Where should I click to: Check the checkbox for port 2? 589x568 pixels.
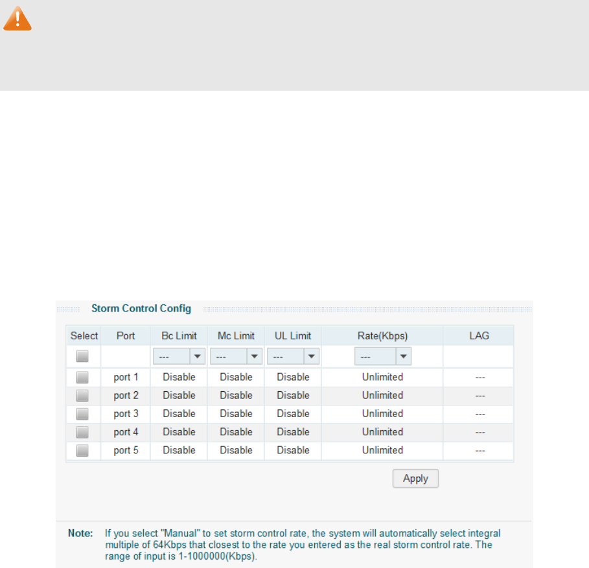click(82, 395)
